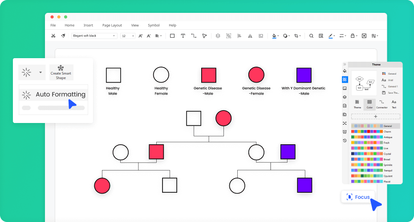Select the Crystal color palette
This screenshot has height=222, width=414.
371,154
